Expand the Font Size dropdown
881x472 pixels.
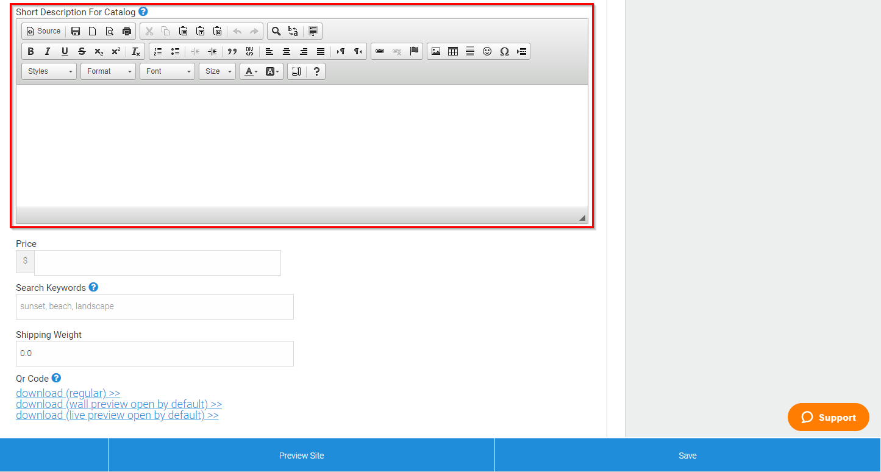(218, 71)
